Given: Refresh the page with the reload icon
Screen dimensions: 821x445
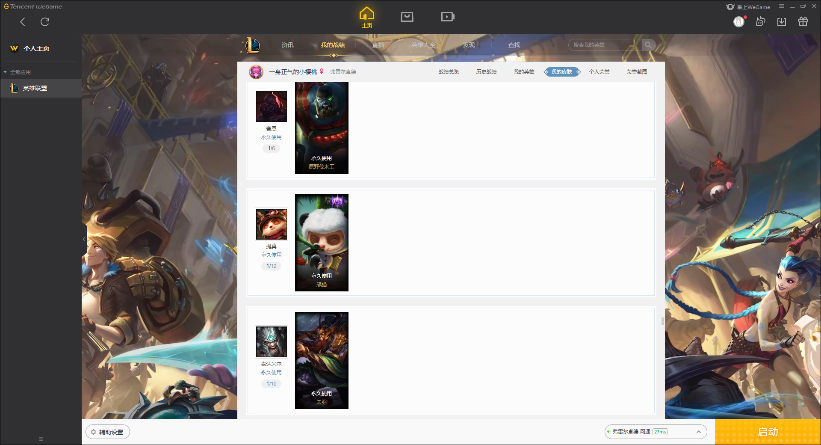Looking at the screenshot, I should tap(45, 22).
